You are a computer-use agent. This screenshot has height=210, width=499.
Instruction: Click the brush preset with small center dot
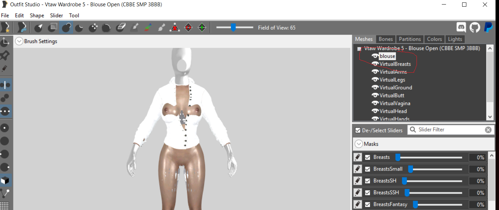[x=5, y=128]
